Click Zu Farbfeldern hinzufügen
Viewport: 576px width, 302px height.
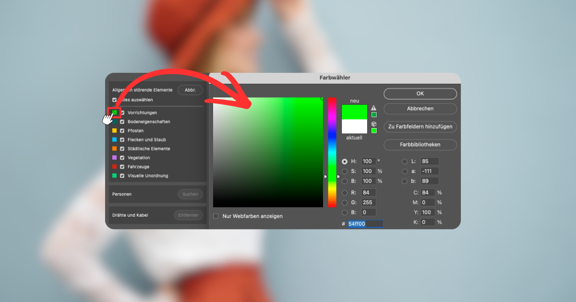tap(420, 127)
